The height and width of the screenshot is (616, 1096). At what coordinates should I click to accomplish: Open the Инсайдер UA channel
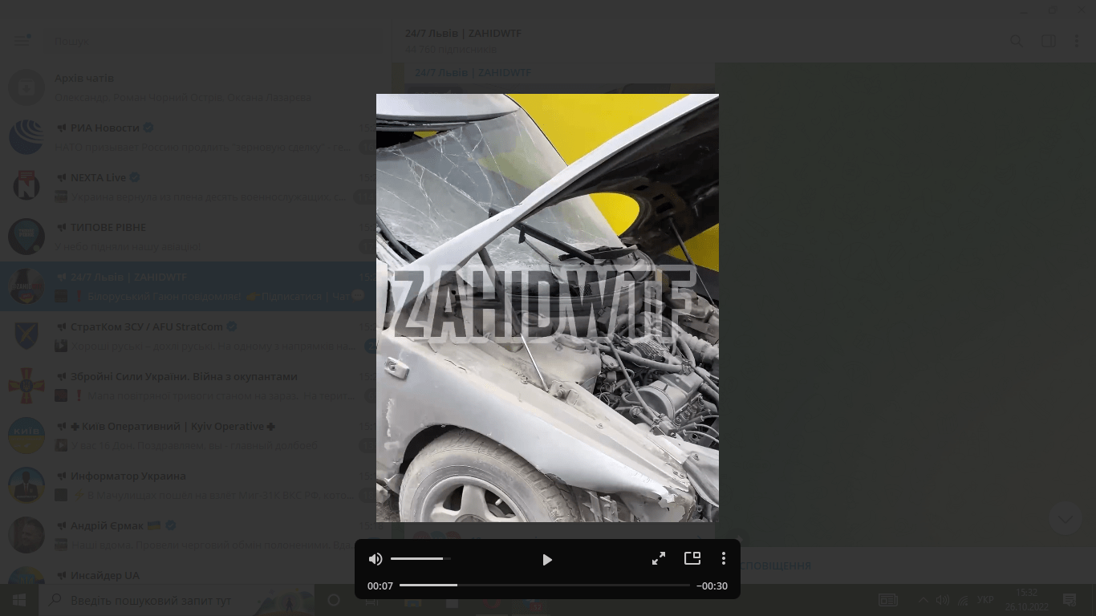[196, 573]
